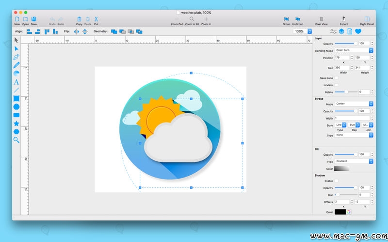Switch to Pixel View
The height and width of the screenshot is (242, 388).
point(322,19)
